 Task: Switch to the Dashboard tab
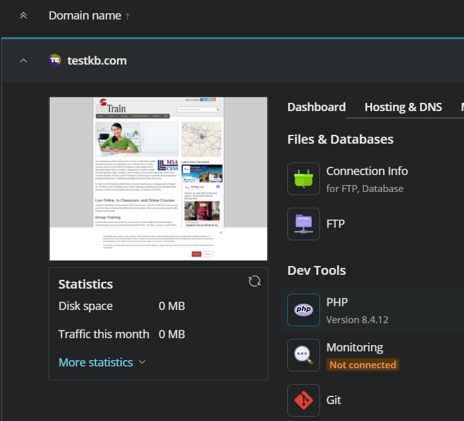(316, 107)
